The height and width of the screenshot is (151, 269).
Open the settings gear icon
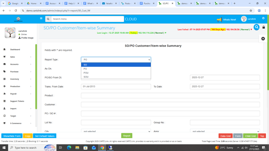coord(263,39)
